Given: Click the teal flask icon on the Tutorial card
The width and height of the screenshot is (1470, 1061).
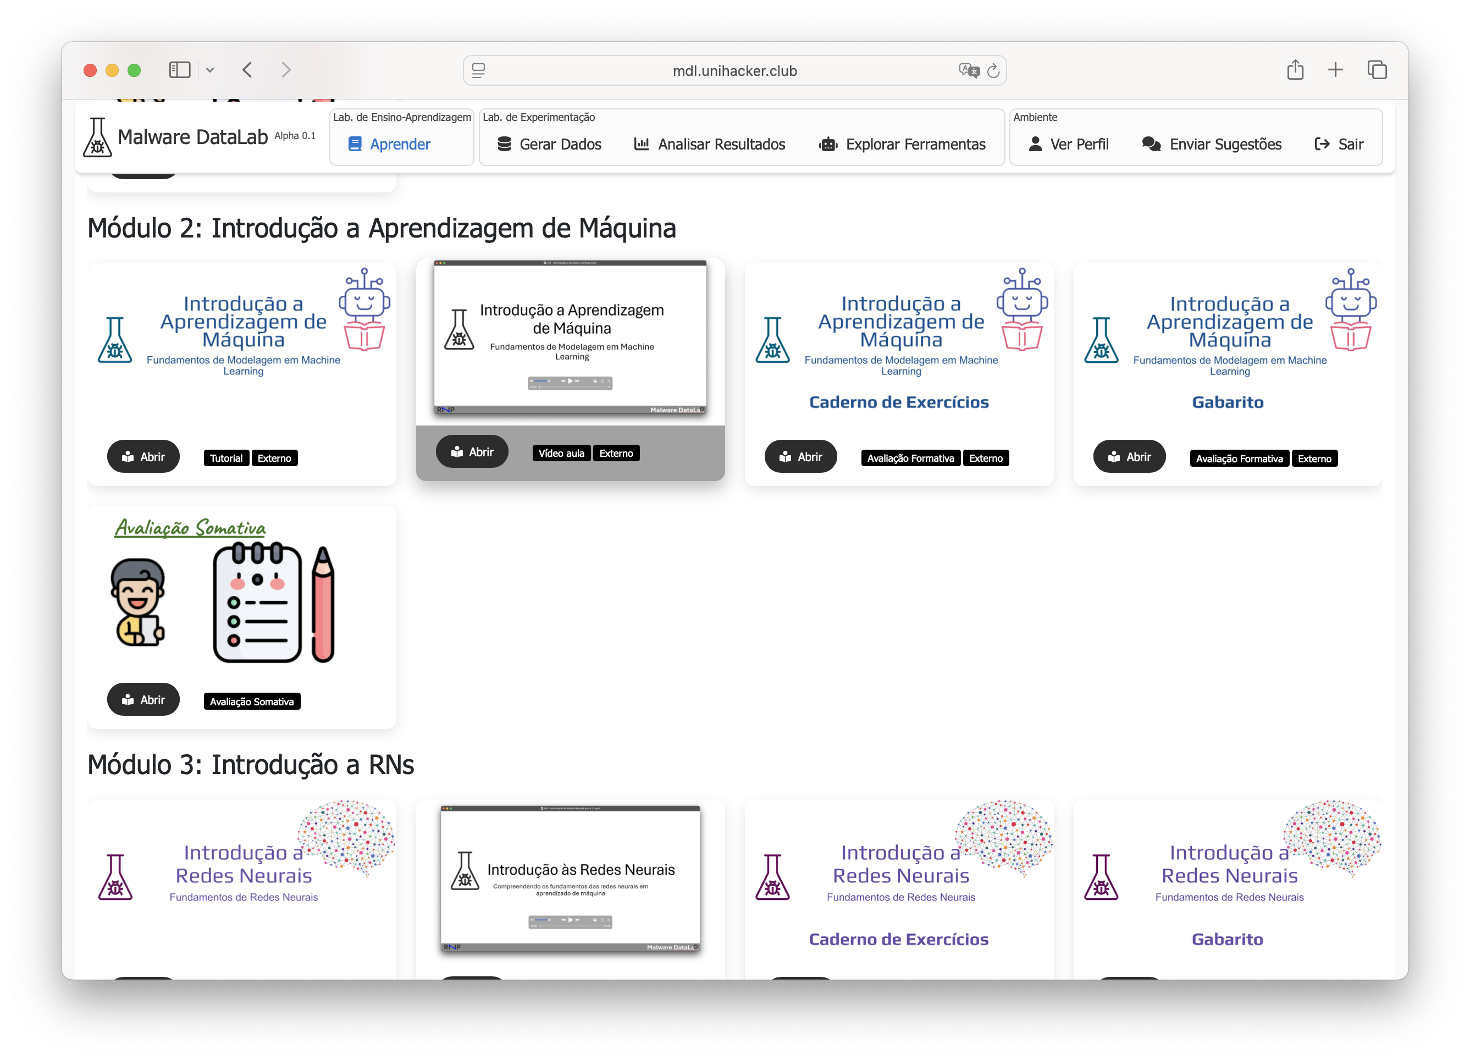Looking at the screenshot, I should coord(115,340).
